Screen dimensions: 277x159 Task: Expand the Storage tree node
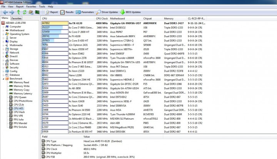3,49
